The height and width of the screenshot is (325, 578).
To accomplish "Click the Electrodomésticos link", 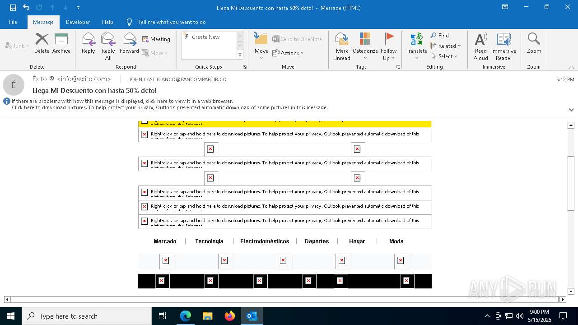I will tap(265, 241).
